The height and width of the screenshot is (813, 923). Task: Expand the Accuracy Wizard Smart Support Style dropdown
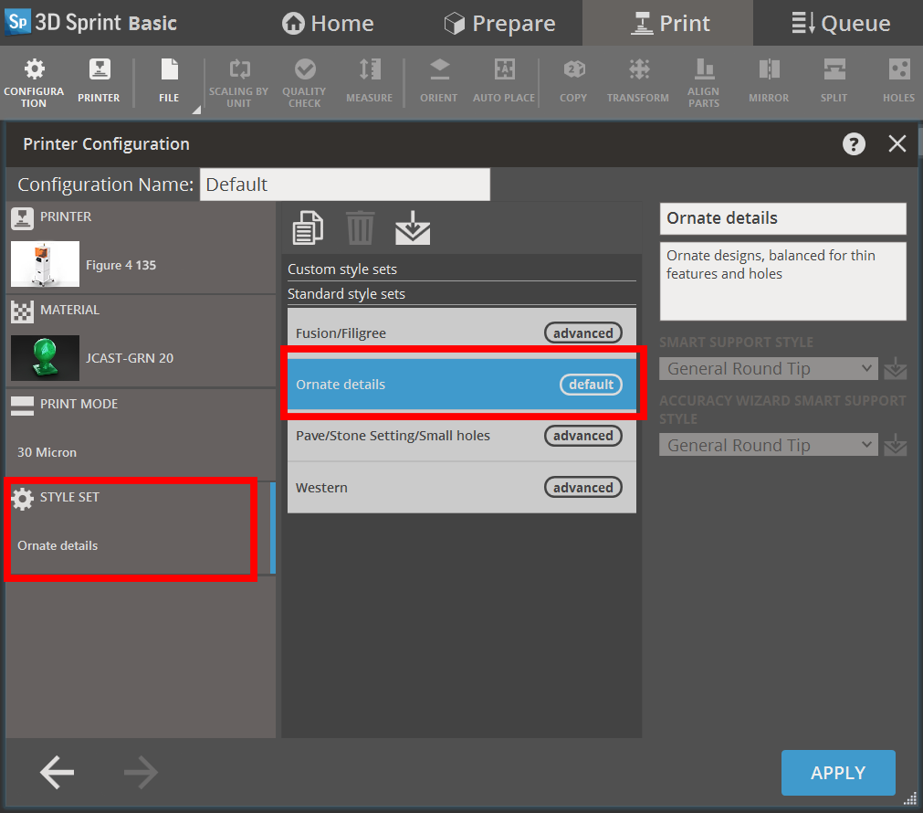[x=768, y=445]
